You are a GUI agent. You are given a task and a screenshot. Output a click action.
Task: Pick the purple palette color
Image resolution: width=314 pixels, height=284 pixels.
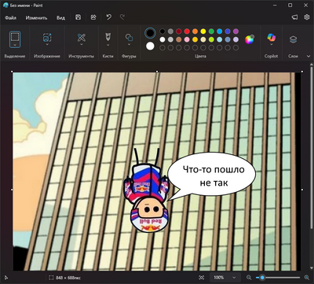(x=235, y=31)
